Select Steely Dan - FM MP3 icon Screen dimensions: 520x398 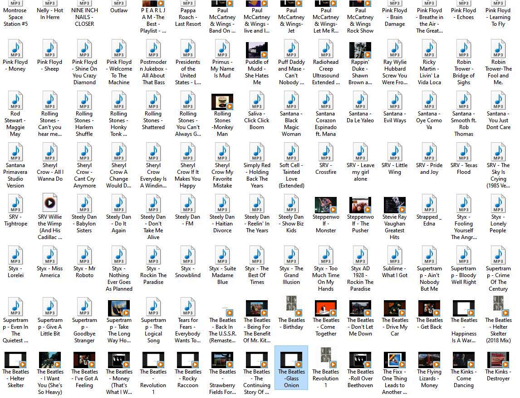(x=188, y=204)
